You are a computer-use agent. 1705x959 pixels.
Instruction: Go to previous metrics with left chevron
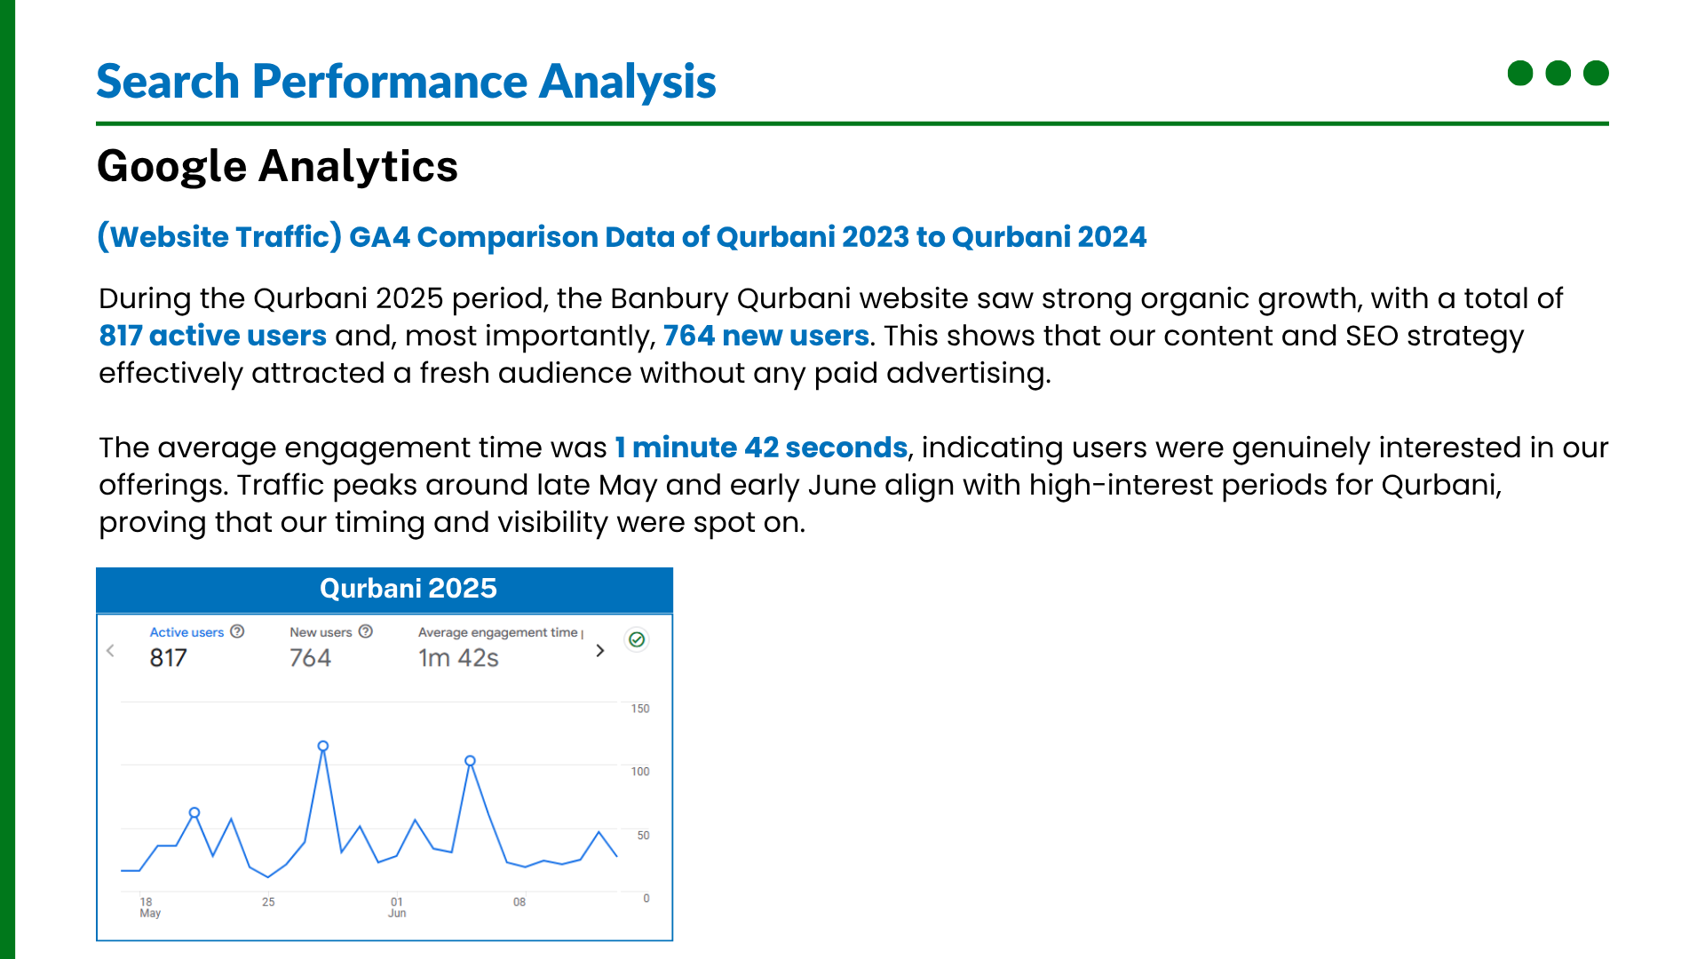[111, 651]
